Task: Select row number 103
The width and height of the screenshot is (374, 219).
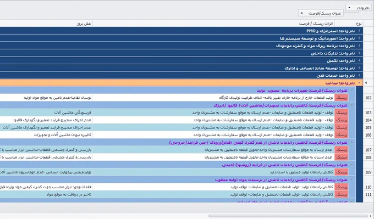Action: pyautogui.click(x=369, y=113)
